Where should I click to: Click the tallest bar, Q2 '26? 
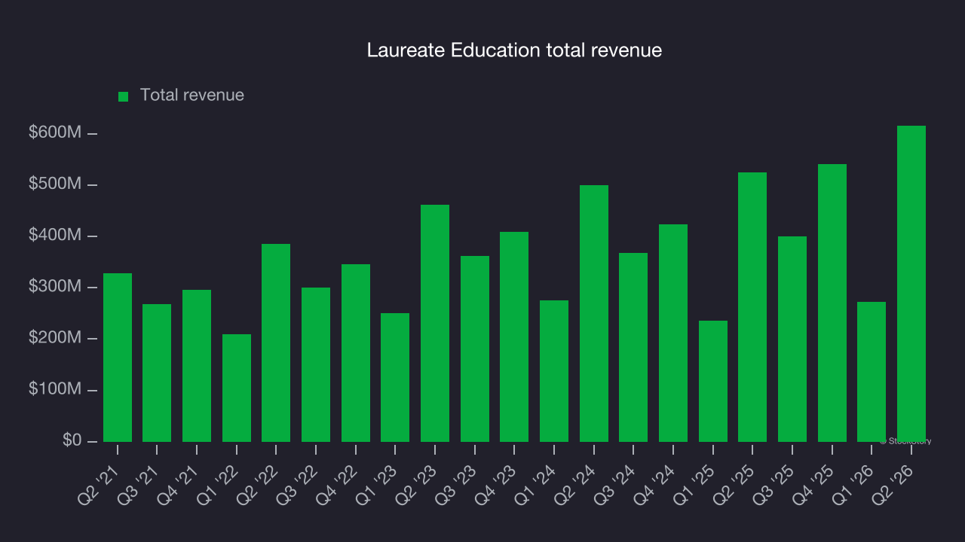click(911, 284)
